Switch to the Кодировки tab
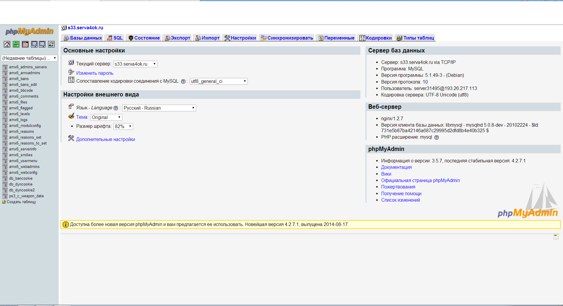Viewport: 563px width, 306px height. click(x=376, y=38)
